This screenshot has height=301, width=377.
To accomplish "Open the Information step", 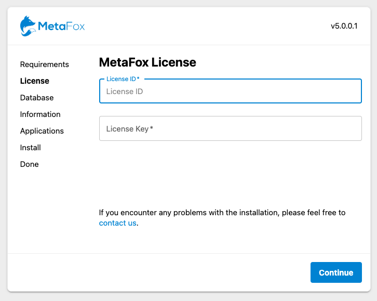I will click(x=40, y=114).
